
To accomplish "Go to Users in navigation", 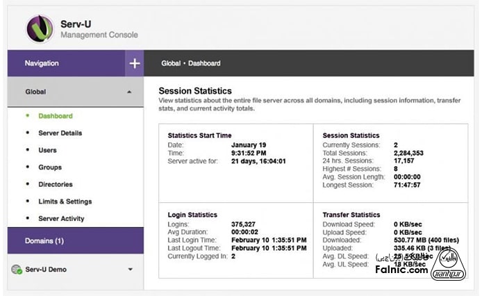I will click(47, 150).
